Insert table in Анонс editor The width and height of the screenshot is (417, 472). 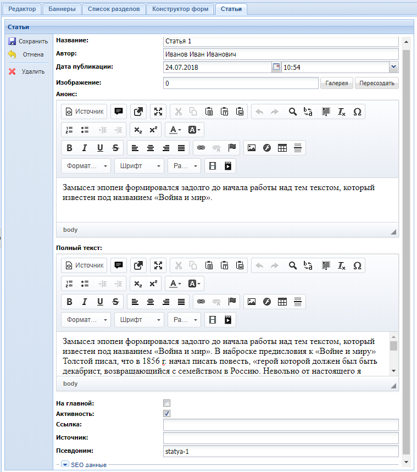282,148
